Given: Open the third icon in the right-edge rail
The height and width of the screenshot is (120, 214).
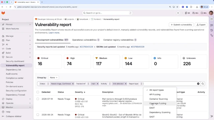Looking at the screenshot, I should (x=212, y=30).
